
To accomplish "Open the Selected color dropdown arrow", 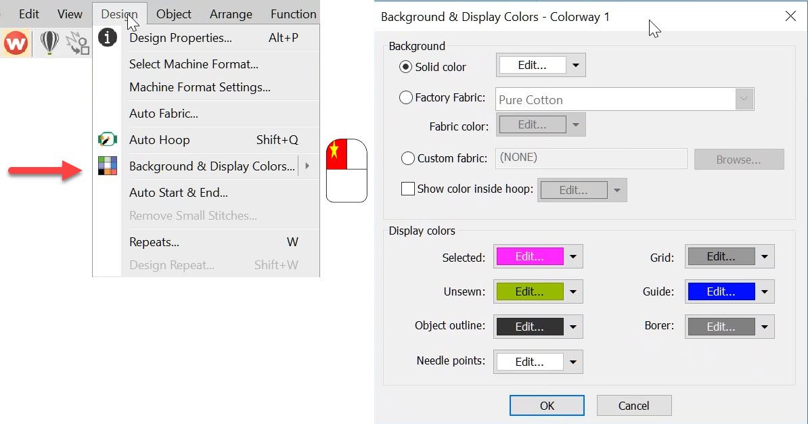I will coord(573,257).
